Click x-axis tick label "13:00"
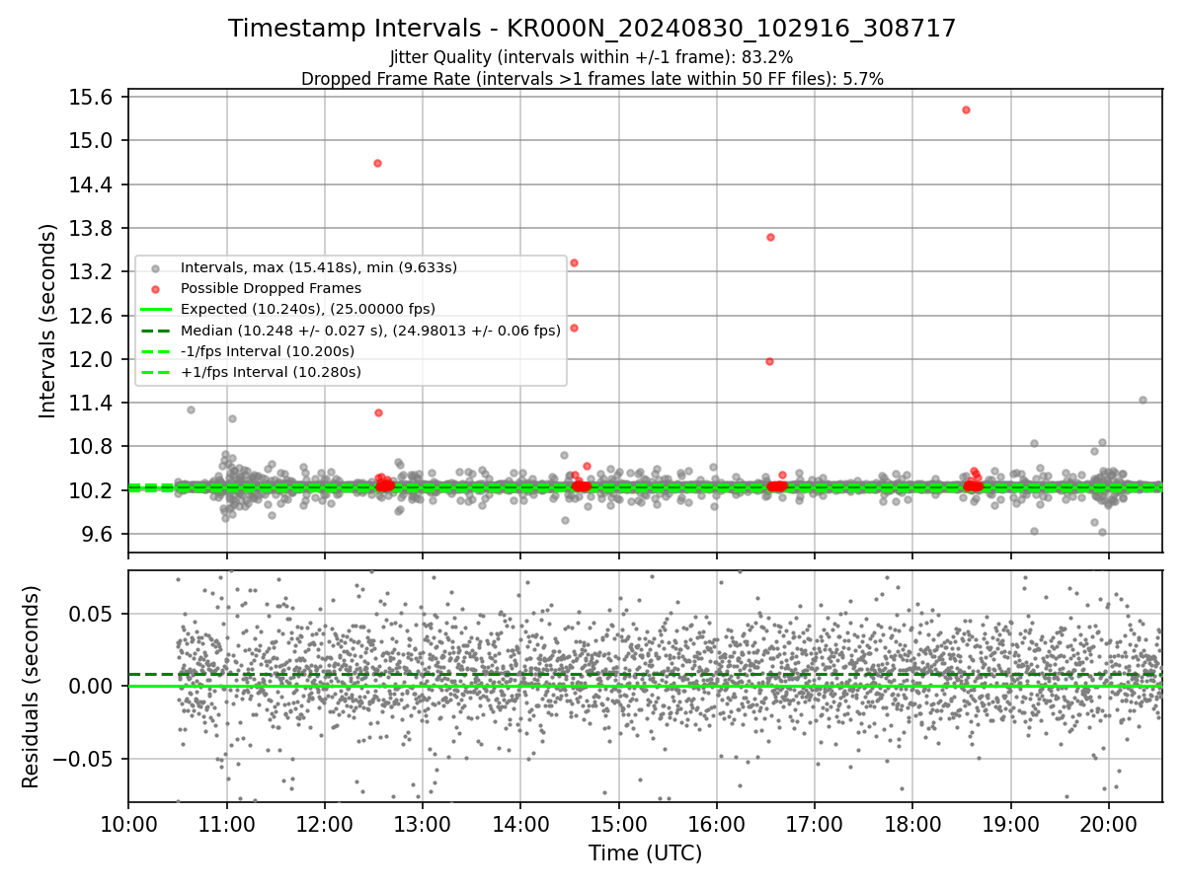The height and width of the screenshot is (888, 1185). pos(423,824)
